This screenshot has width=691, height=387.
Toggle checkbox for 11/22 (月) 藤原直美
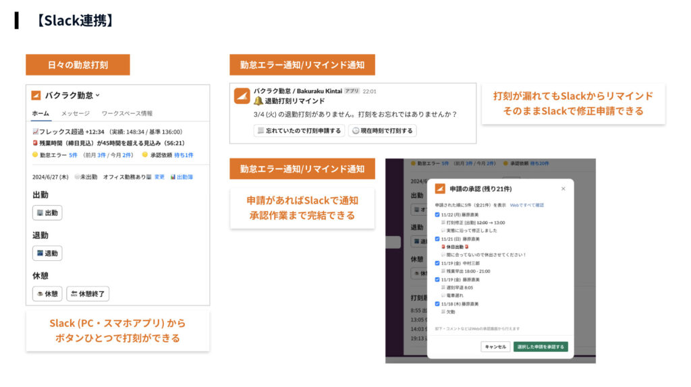(x=437, y=214)
